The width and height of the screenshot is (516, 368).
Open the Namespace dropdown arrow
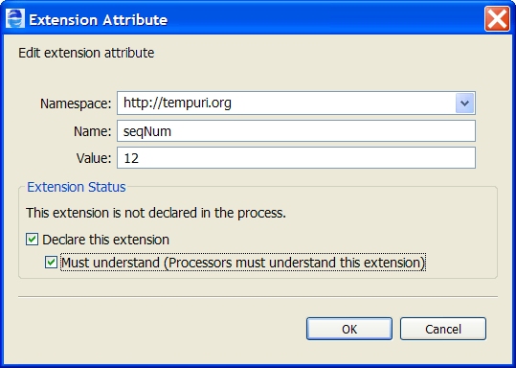click(x=464, y=103)
